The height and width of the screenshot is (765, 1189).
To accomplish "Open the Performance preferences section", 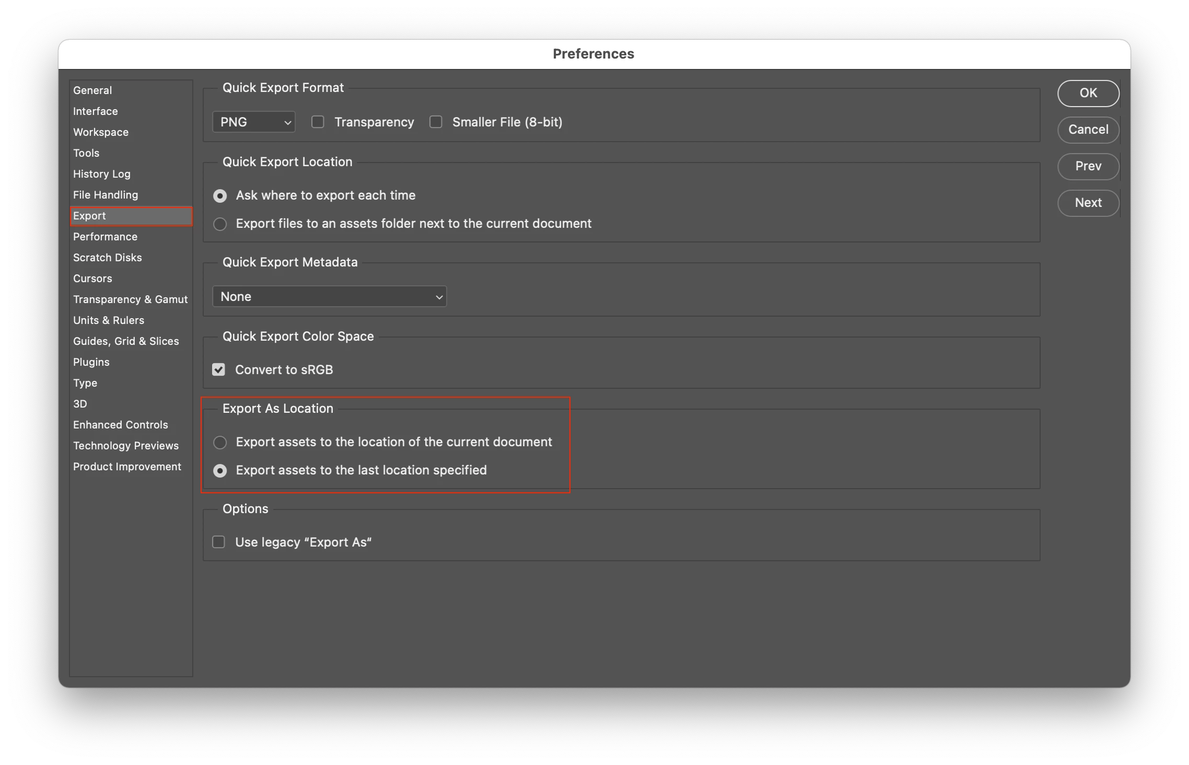I will click(x=105, y=237).
